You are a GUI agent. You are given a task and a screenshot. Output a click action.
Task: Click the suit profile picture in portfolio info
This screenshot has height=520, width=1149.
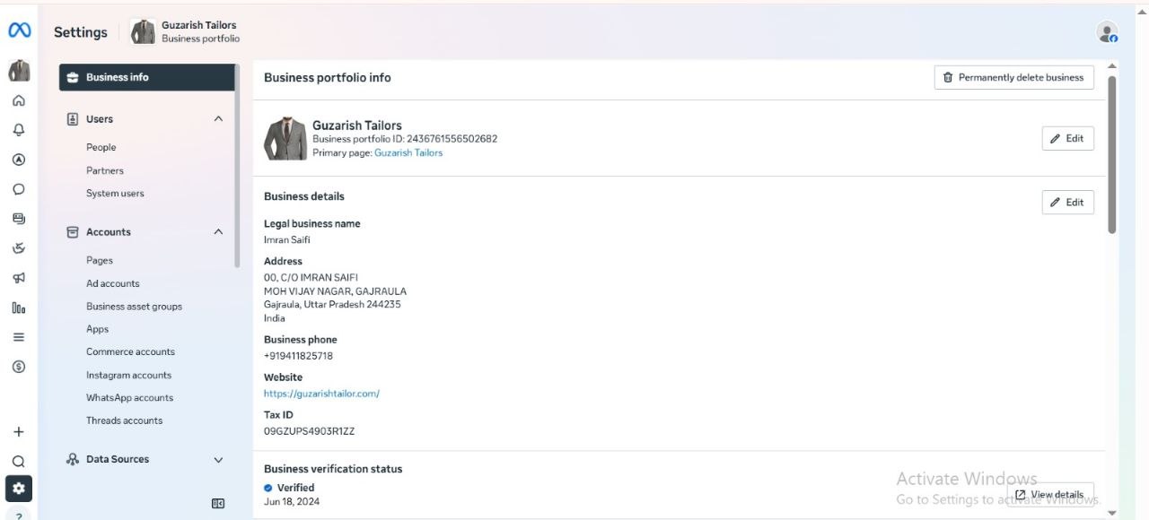point(285,139)
